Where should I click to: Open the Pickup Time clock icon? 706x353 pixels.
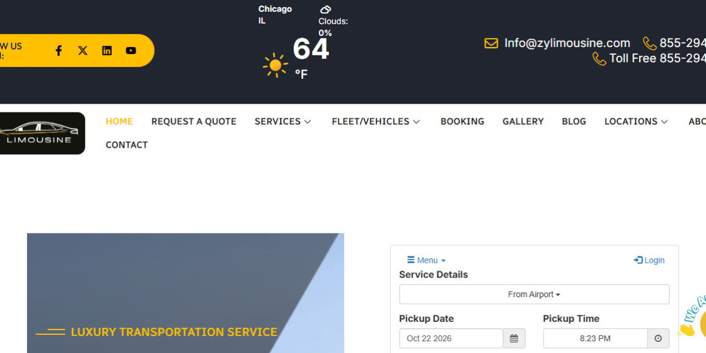pos(658,338)
